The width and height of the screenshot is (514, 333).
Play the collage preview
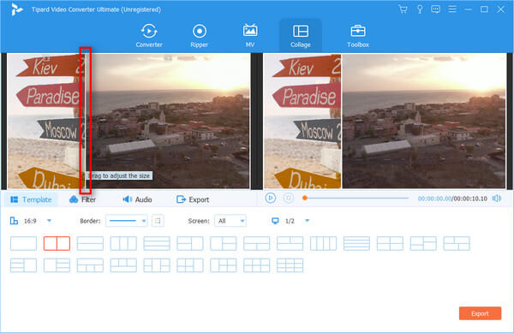(x=271, y=198)
